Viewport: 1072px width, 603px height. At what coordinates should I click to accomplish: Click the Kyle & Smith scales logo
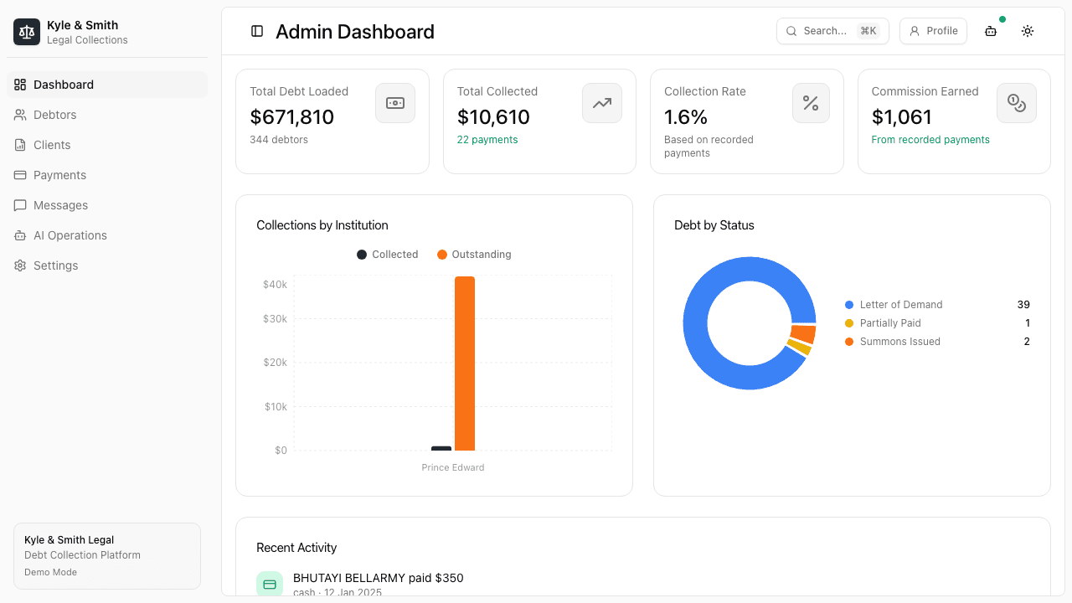pyautogui.click(x=26, y=31)
